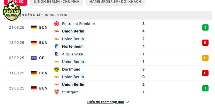Screen dimensions: 215x107
Task: Click the Stuttgart club crest icon
Action: [56, 92]
